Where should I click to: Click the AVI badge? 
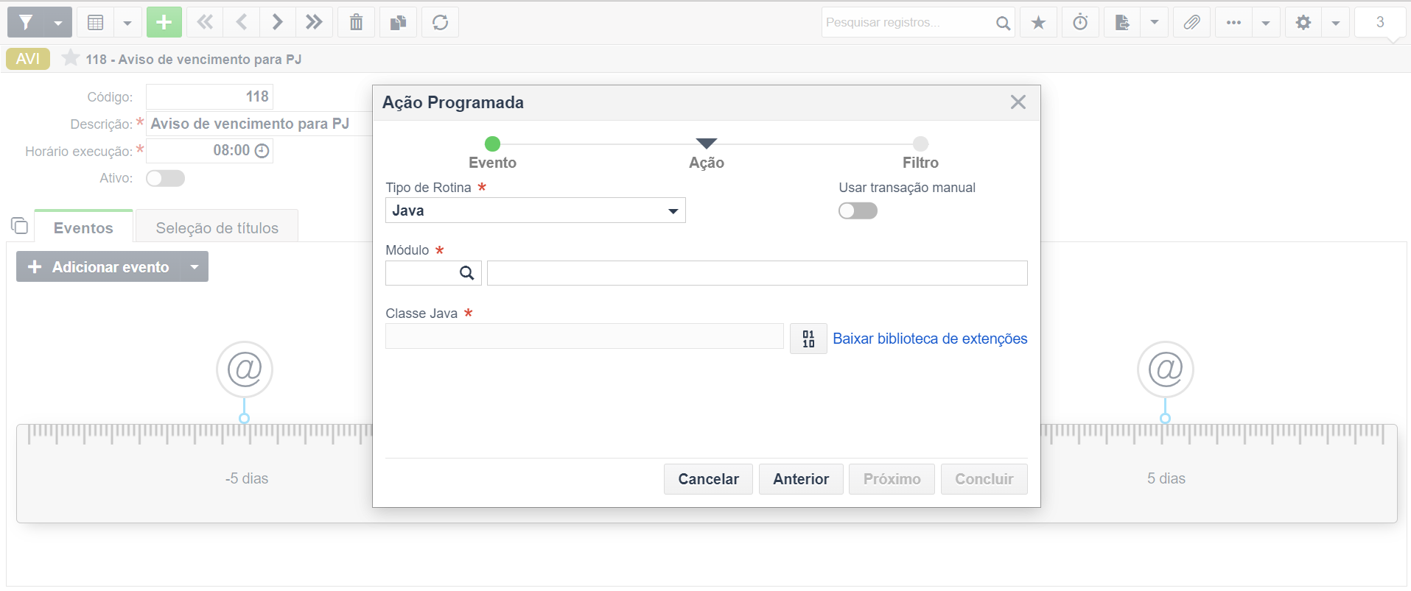tap(28, 59)
